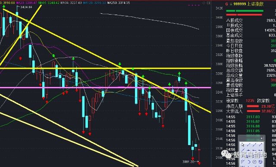Click the 国债成交 row label

click(x=235, y=31)
